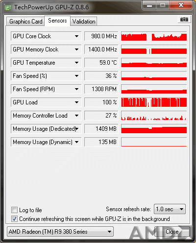The width and height of the screenshot is (196, 243).
Task: Minimize the GPU-Z window
Action: point(149,6)
